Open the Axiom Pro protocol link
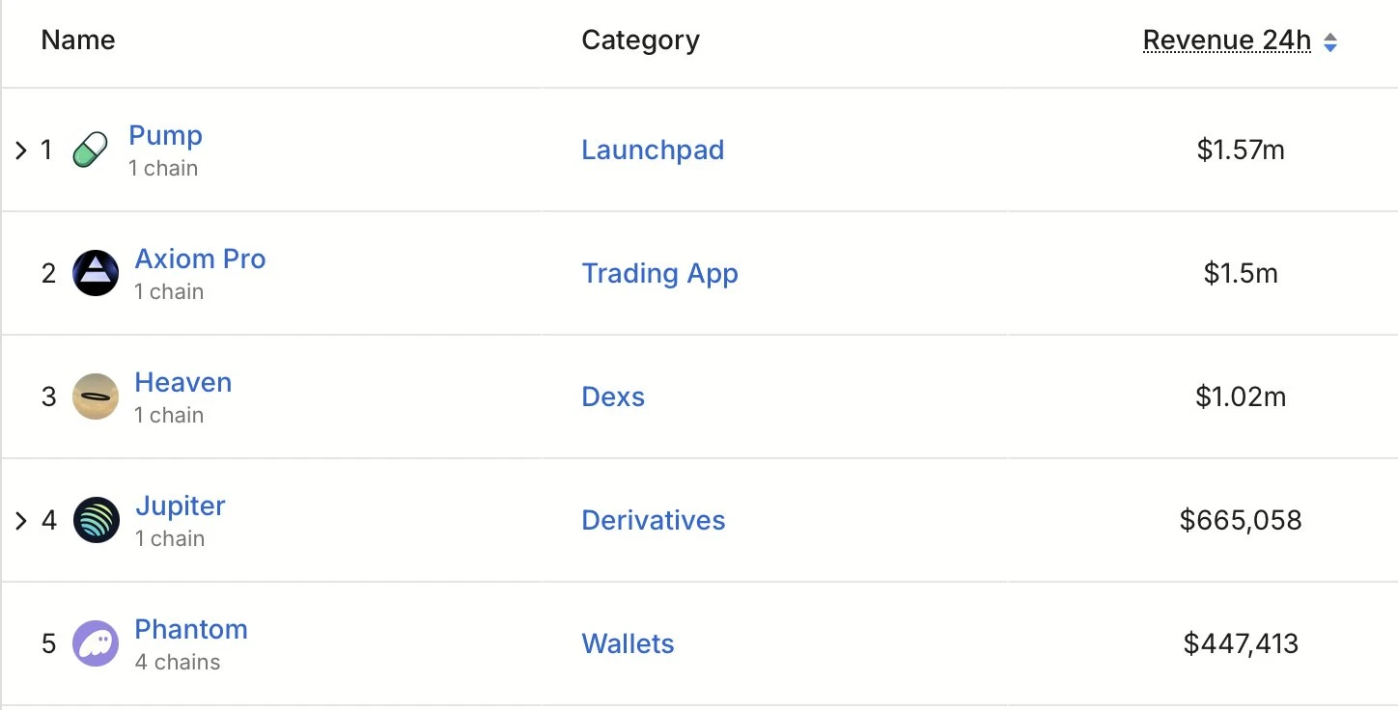 coord(200,259)
